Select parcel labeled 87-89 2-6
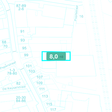 tap(21, 7)
